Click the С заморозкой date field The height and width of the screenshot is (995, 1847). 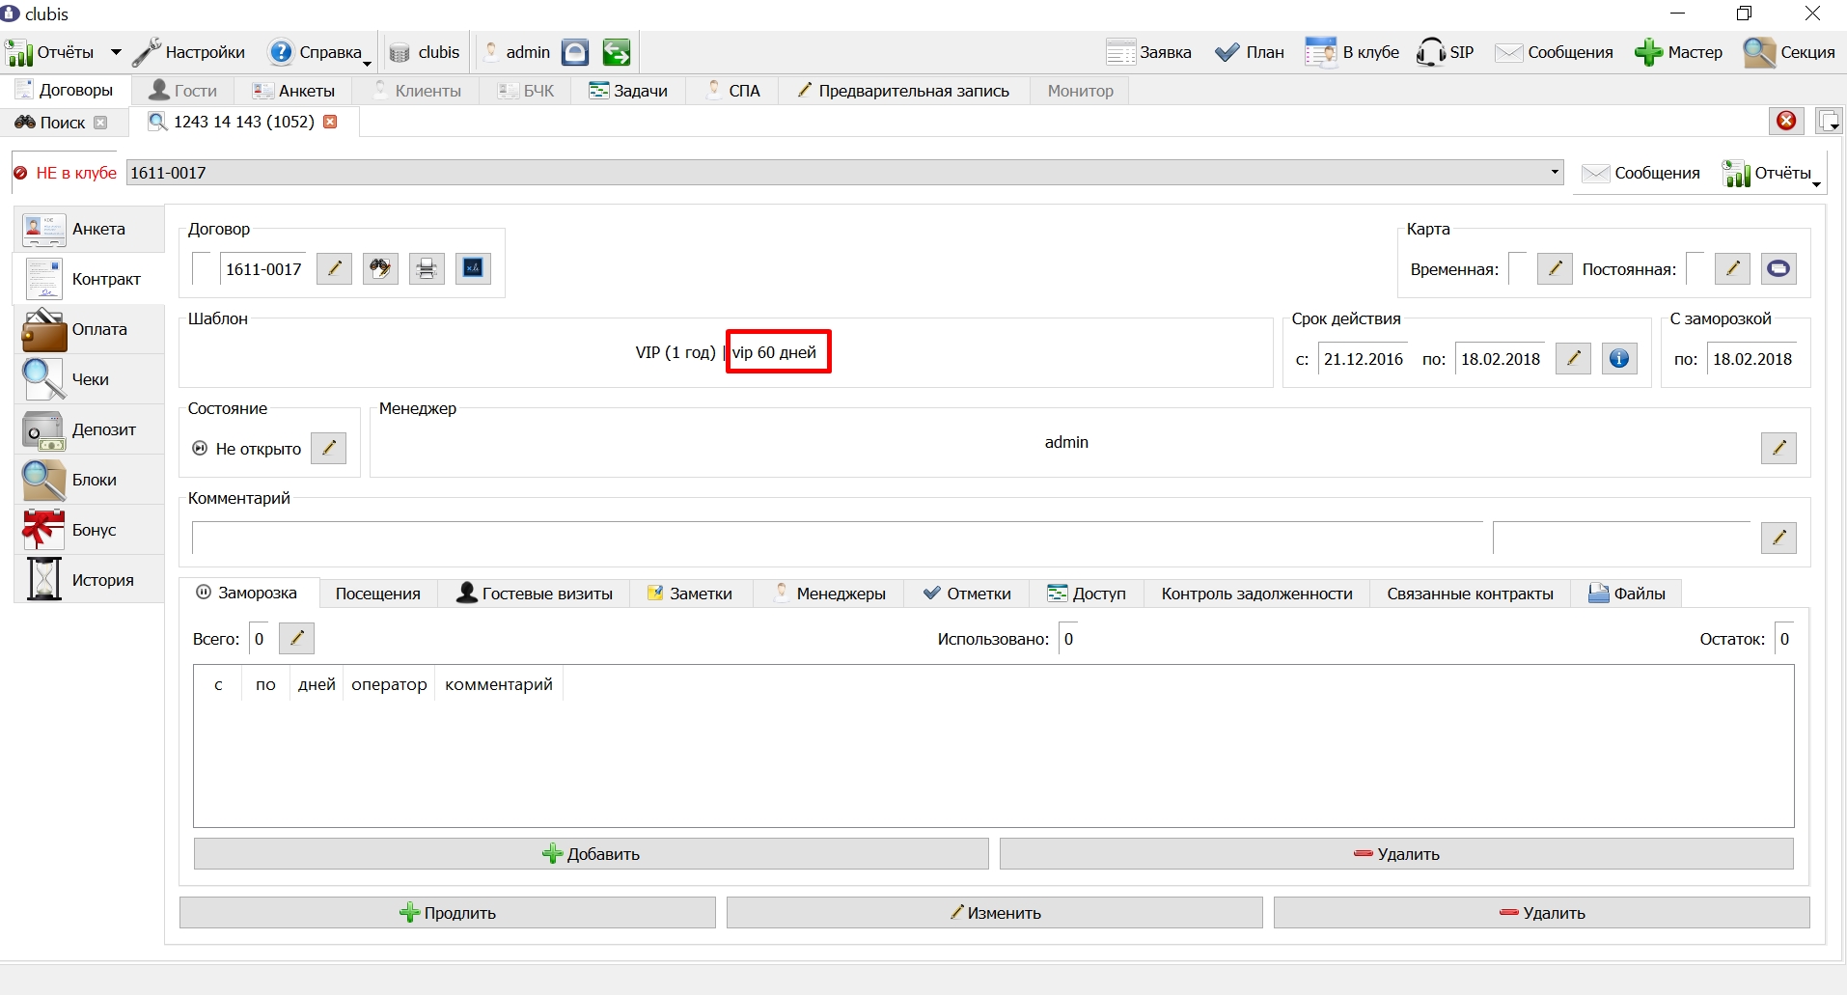point(1751,359)
